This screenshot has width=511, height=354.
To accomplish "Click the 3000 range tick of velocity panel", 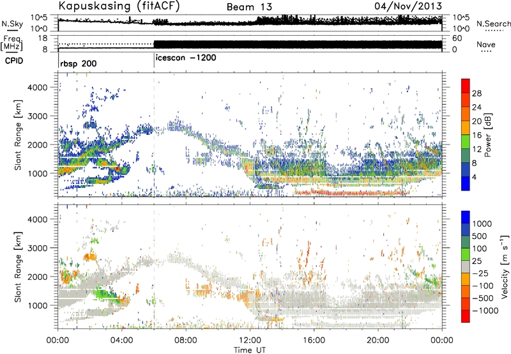I will click(x=38, y=248).
